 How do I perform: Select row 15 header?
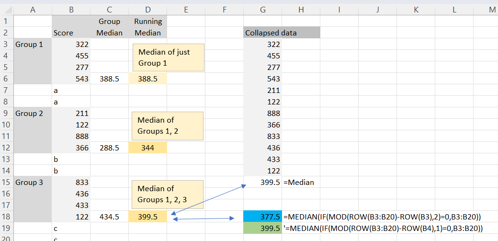pos(7,182)
